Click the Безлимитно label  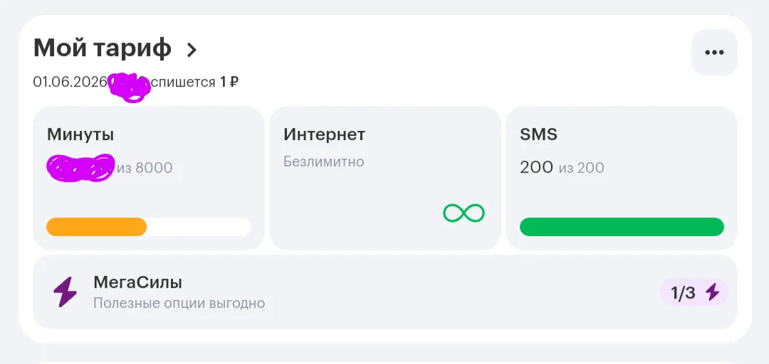click(x=324, y=161)
